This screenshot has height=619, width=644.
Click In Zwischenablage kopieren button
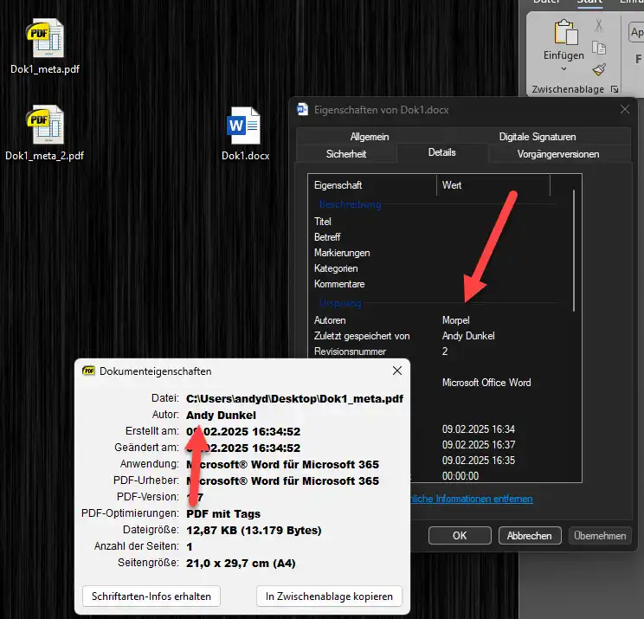pyautogui.click(x=329, y=596)
